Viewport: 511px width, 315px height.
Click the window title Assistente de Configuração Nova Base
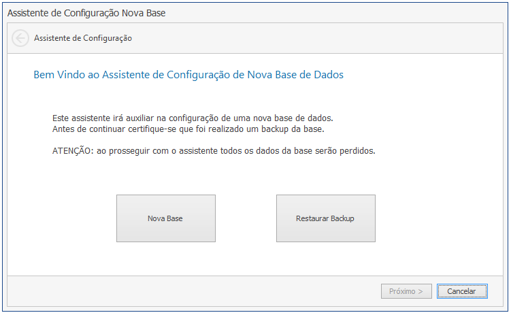pos(86,13)
